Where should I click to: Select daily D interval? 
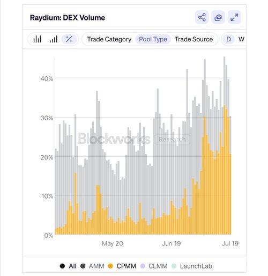coord(228,39)
